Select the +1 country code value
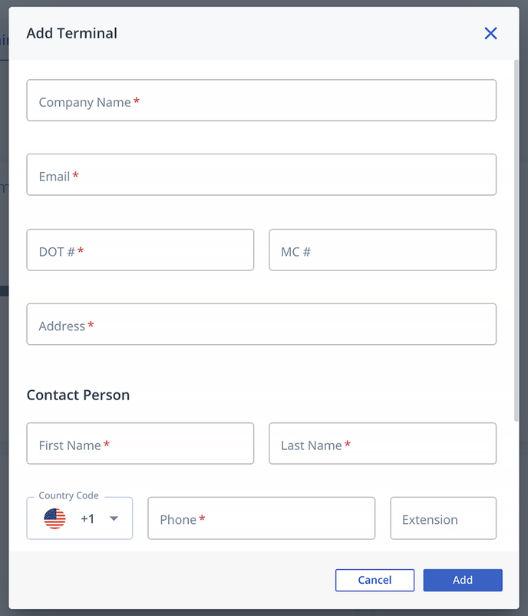This screenshot has width=528, height=616. [x=87, y=519]
